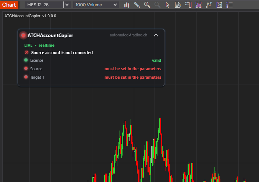Open the bar style chart icon

[127, 5]
